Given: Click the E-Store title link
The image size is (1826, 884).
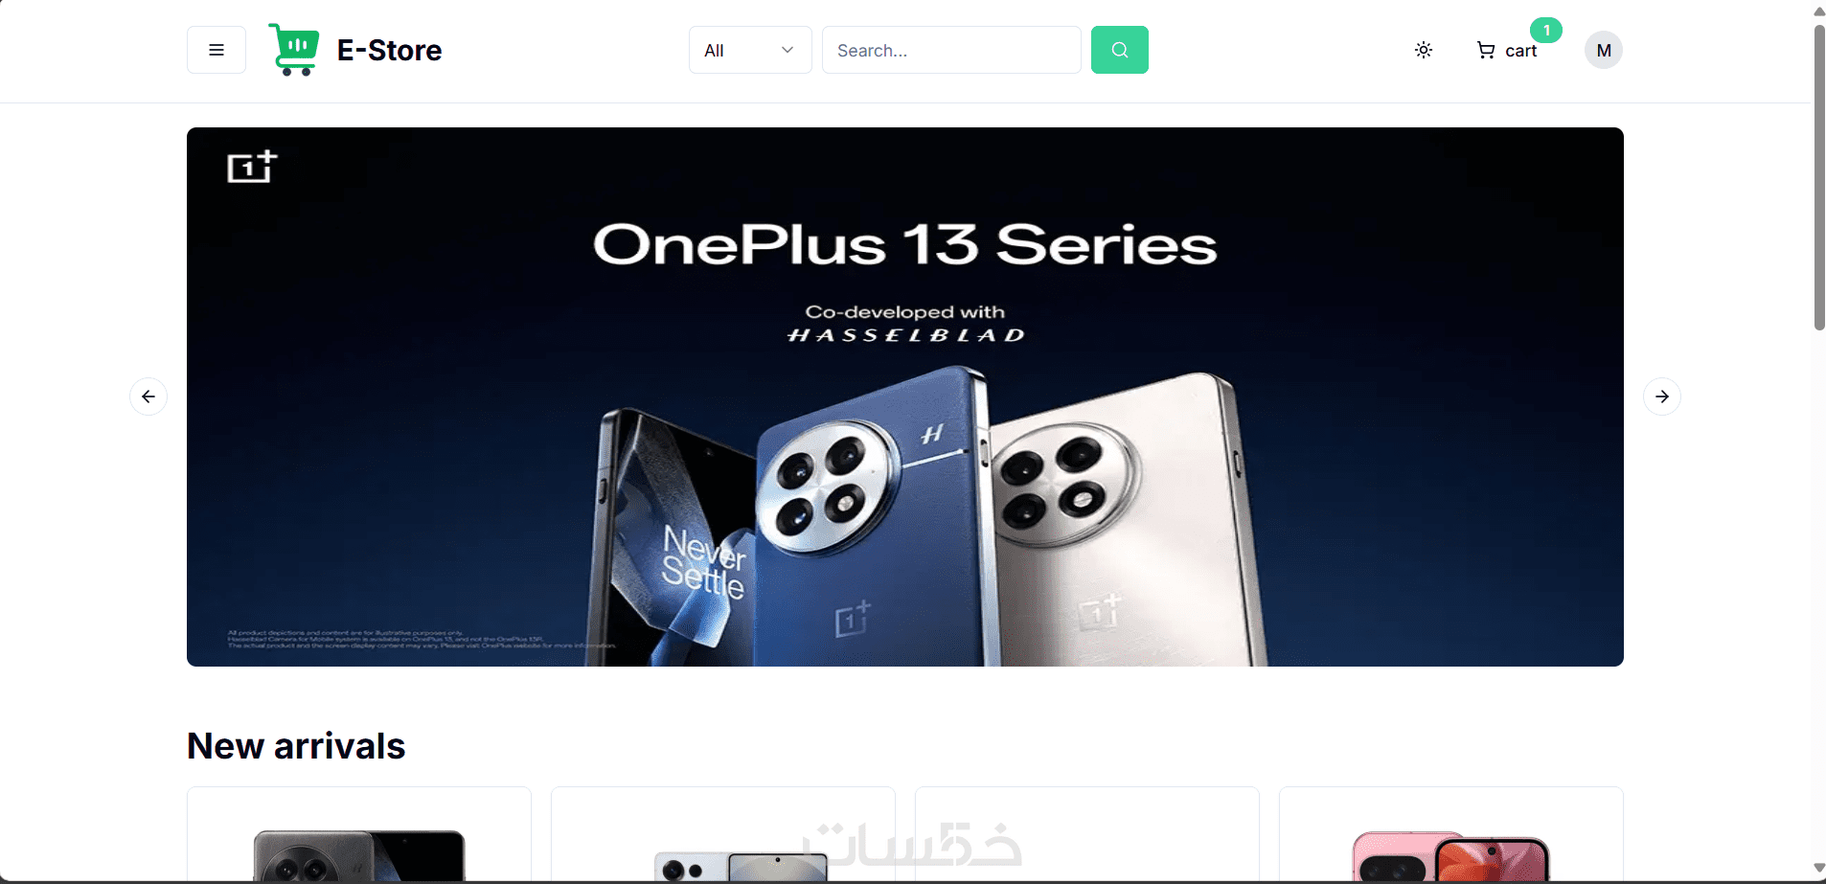Looking at the screenshot, I should tap(389, 50).
